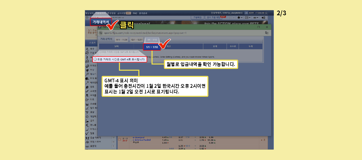Toggle the sound speaker icon
The height and width of the screenshot is (160, 362).
263,18
